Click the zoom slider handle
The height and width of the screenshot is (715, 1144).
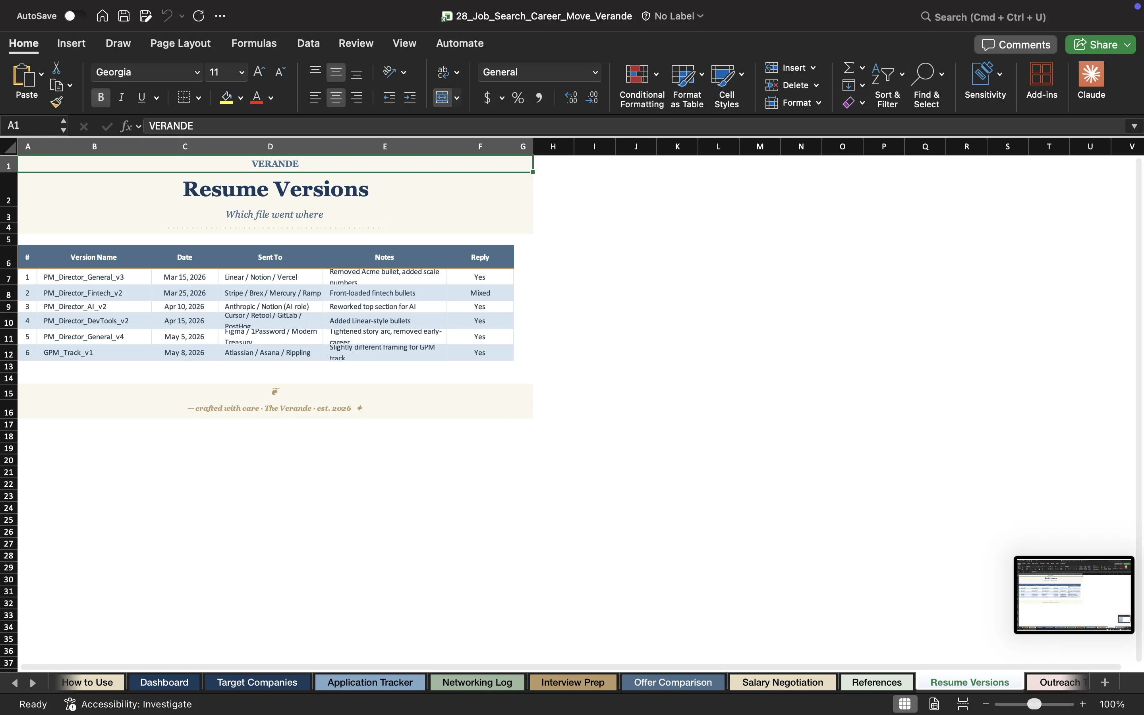tap(1034, 704)
